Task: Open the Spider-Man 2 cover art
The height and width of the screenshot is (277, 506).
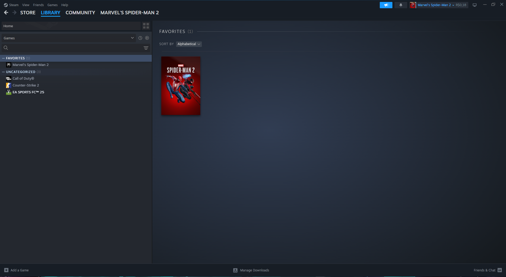Action: 181,86
